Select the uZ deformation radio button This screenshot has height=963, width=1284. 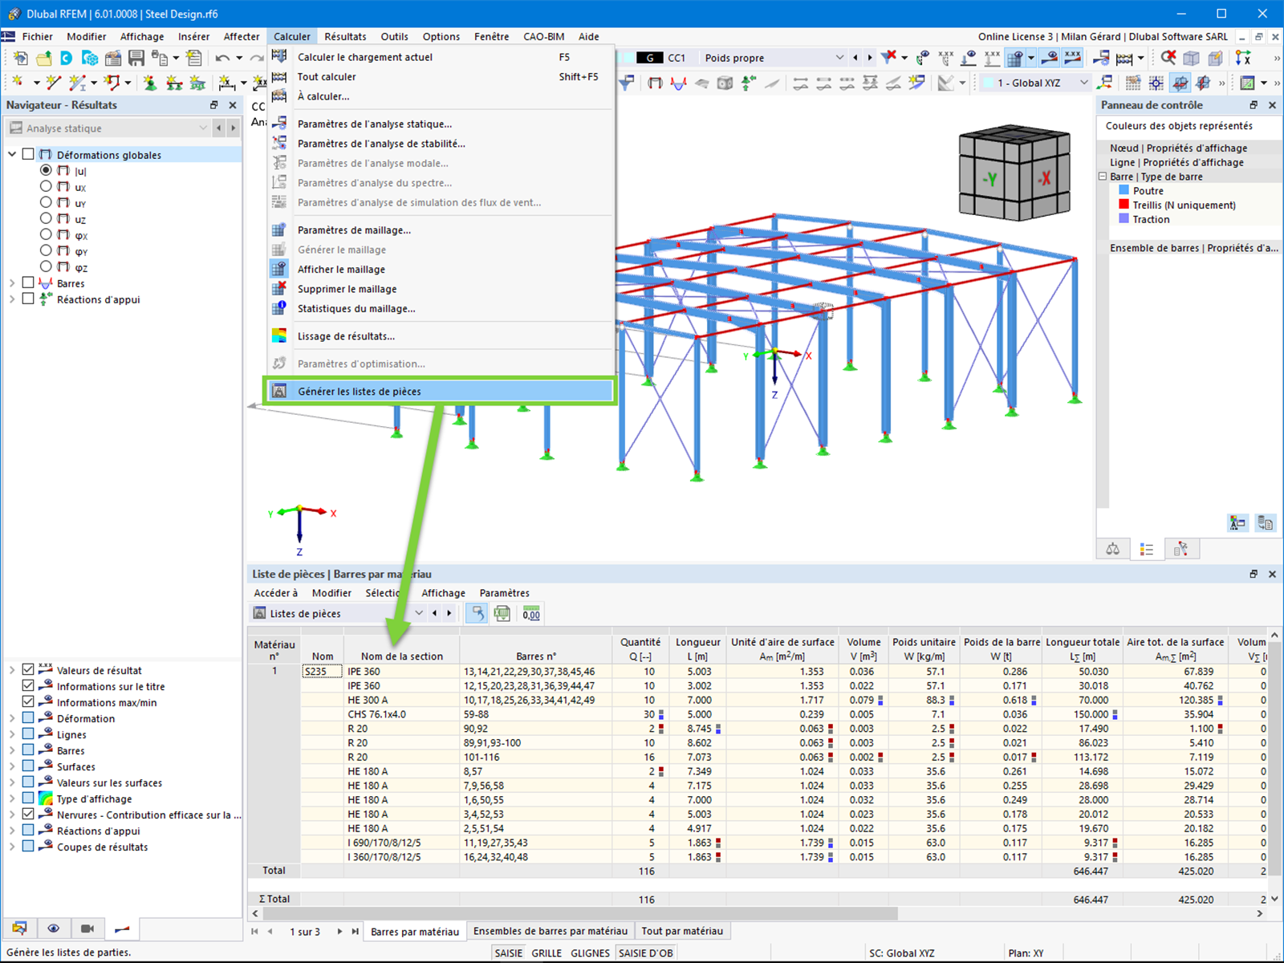click(46, 218)
